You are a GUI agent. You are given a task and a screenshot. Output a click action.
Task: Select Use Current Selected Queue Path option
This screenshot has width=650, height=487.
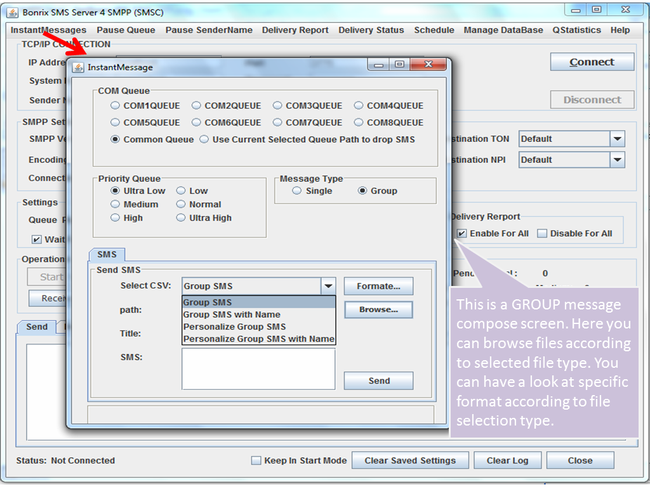click(x=204, y=140)
